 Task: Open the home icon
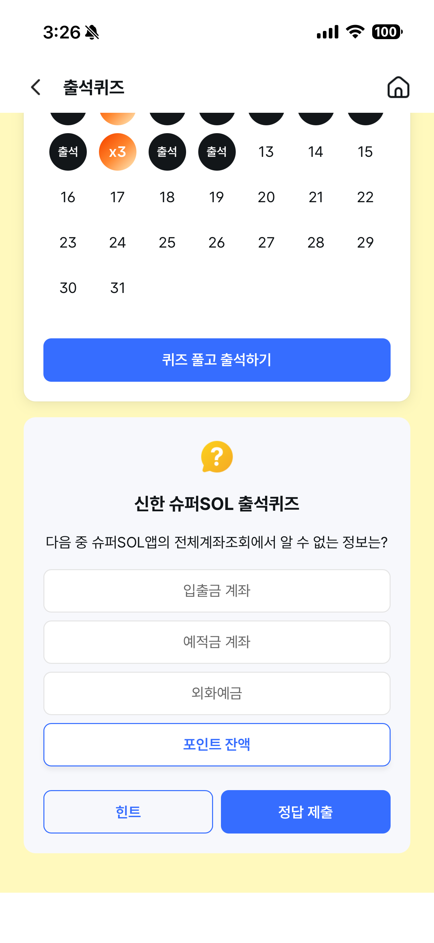[398, 87]
